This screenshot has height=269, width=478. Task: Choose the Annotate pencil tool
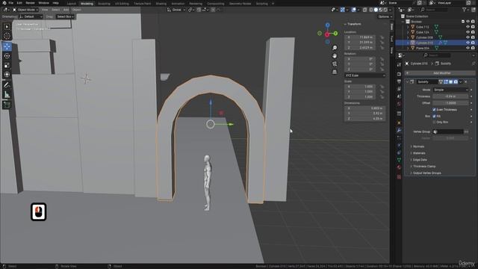click(x=7, y=85)
